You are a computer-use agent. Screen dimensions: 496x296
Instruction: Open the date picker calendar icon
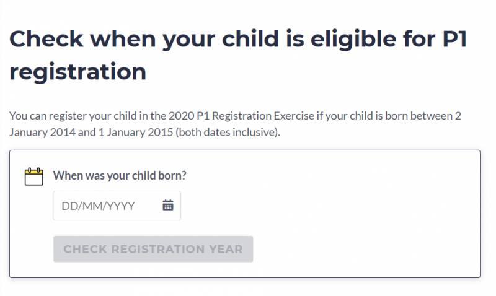click(167, 206)
